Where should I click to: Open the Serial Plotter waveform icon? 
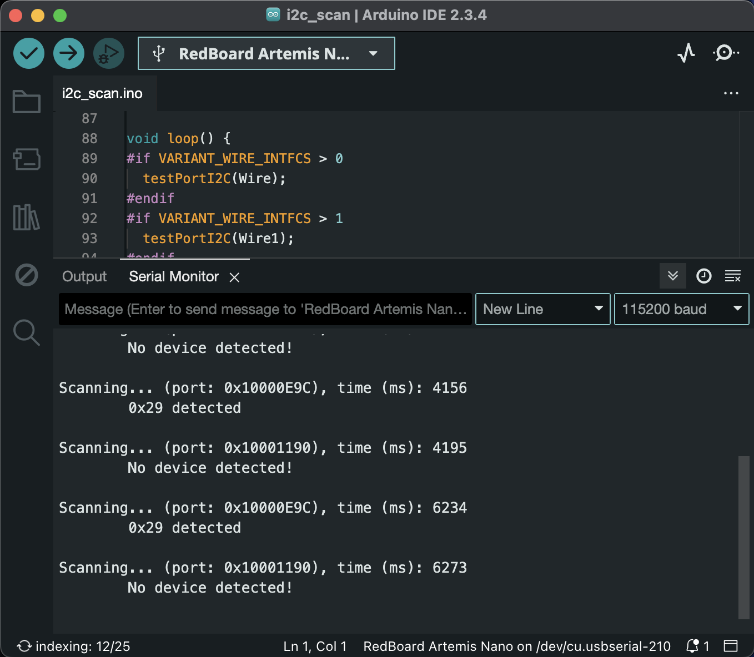coord(687,53)
